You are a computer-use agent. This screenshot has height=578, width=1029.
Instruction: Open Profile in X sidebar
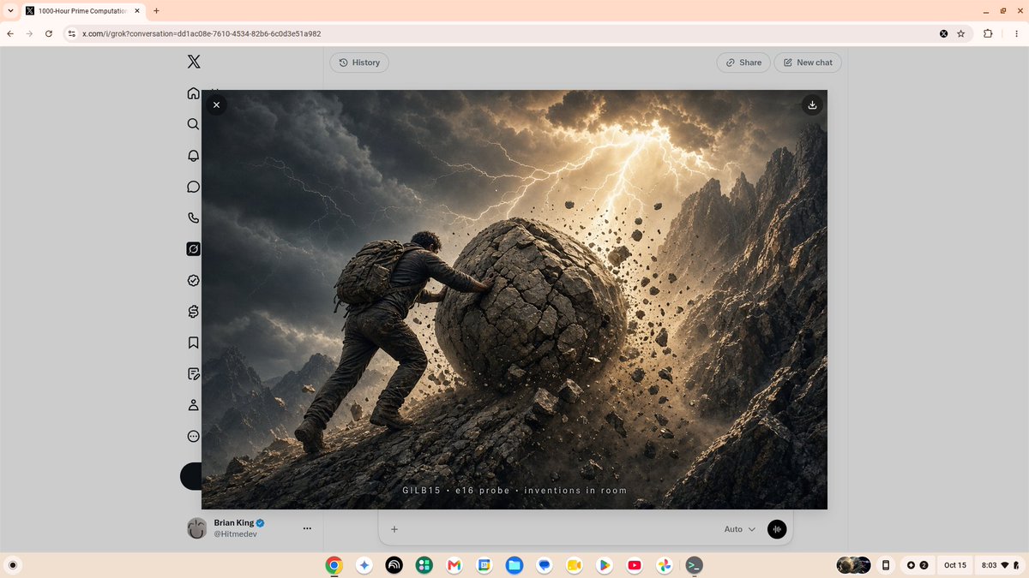194,405
